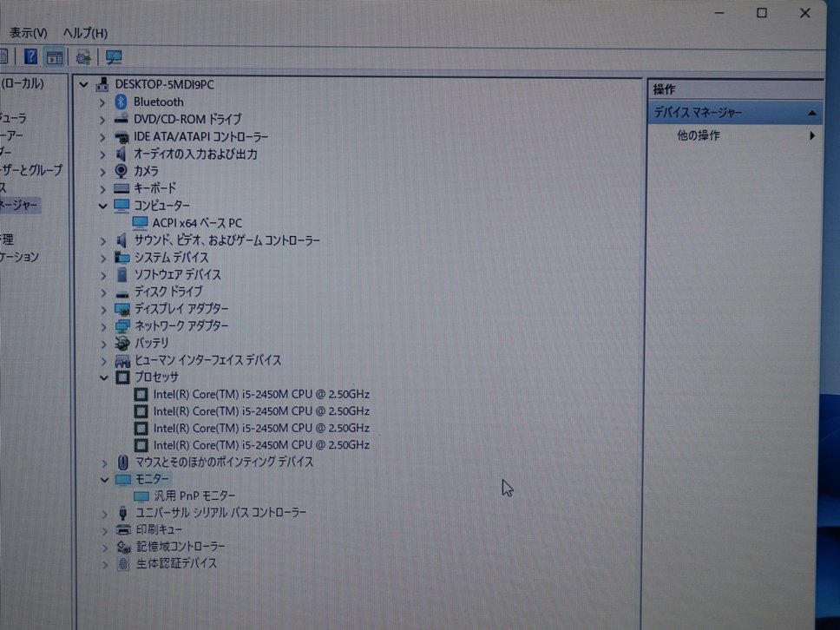Image resolution: width=840 pixels, height=630 pixels.
Task: Select the プロセッサ category chip icon
Action: coord(122,377)
